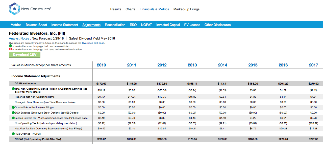Go to Financials & Metrics
Screen dimensions: 323x144
pyautogui.click(x=154, y=9)
